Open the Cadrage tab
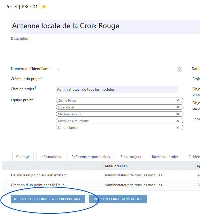Screen dimensions: 200x214 (x=23, y=157)
